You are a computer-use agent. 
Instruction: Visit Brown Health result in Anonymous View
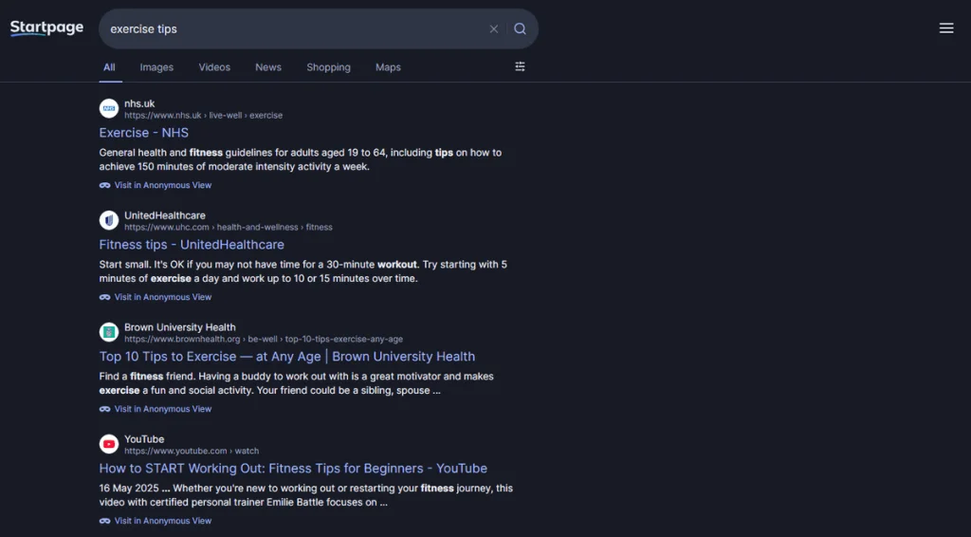coord(163,409)
